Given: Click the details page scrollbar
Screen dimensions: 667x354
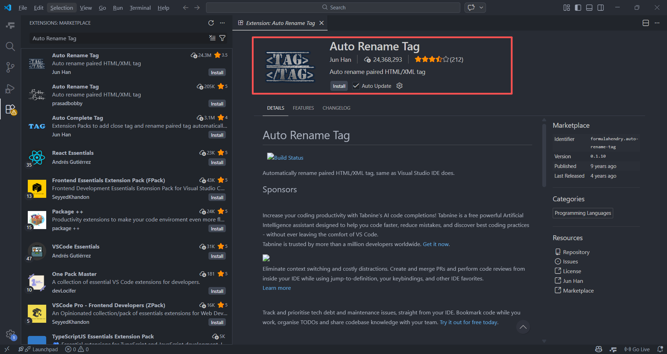Looking at the screenshot, I should (x=544, y=155).
